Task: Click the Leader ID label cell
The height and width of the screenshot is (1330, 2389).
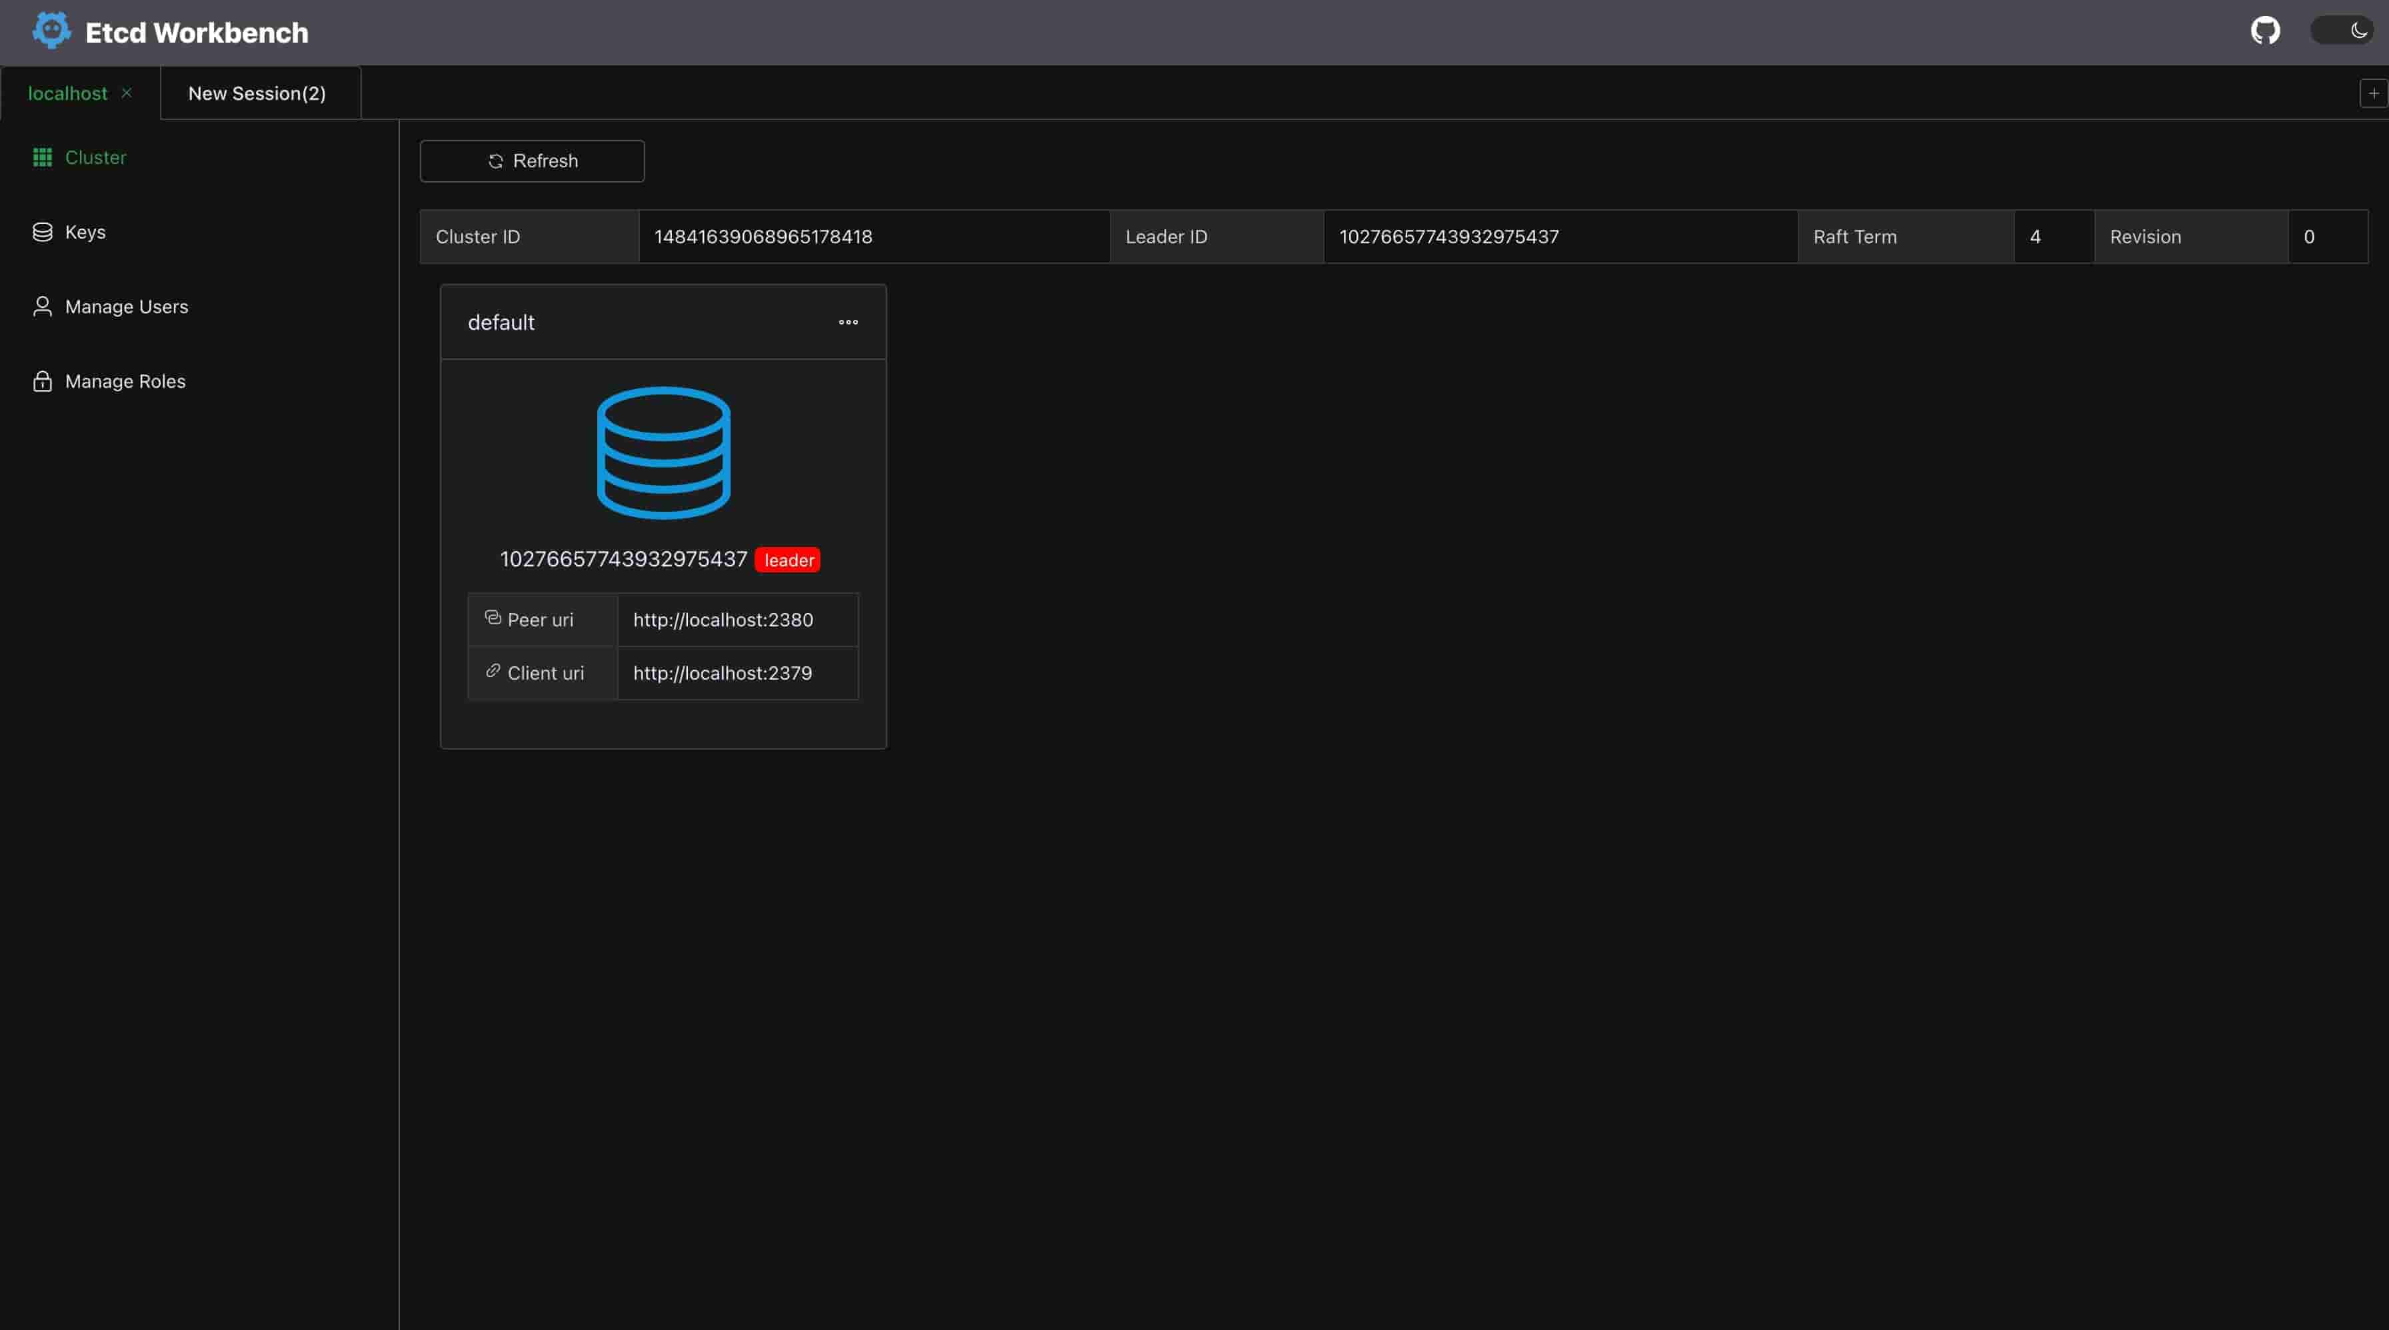Action: pyautogui.click(x=1216, y=237)
